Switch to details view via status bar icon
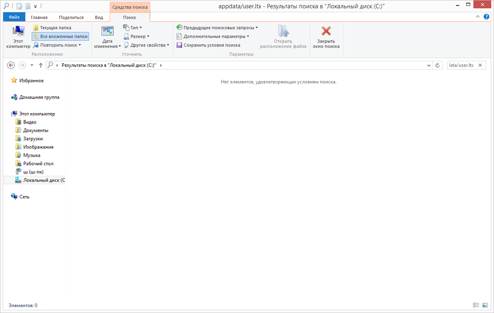The width and height of the screenshot is (494, 313). [476, 305]
